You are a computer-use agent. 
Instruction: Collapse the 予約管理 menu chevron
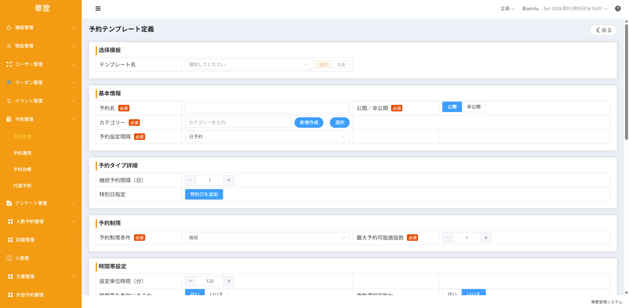pos(73,119)
